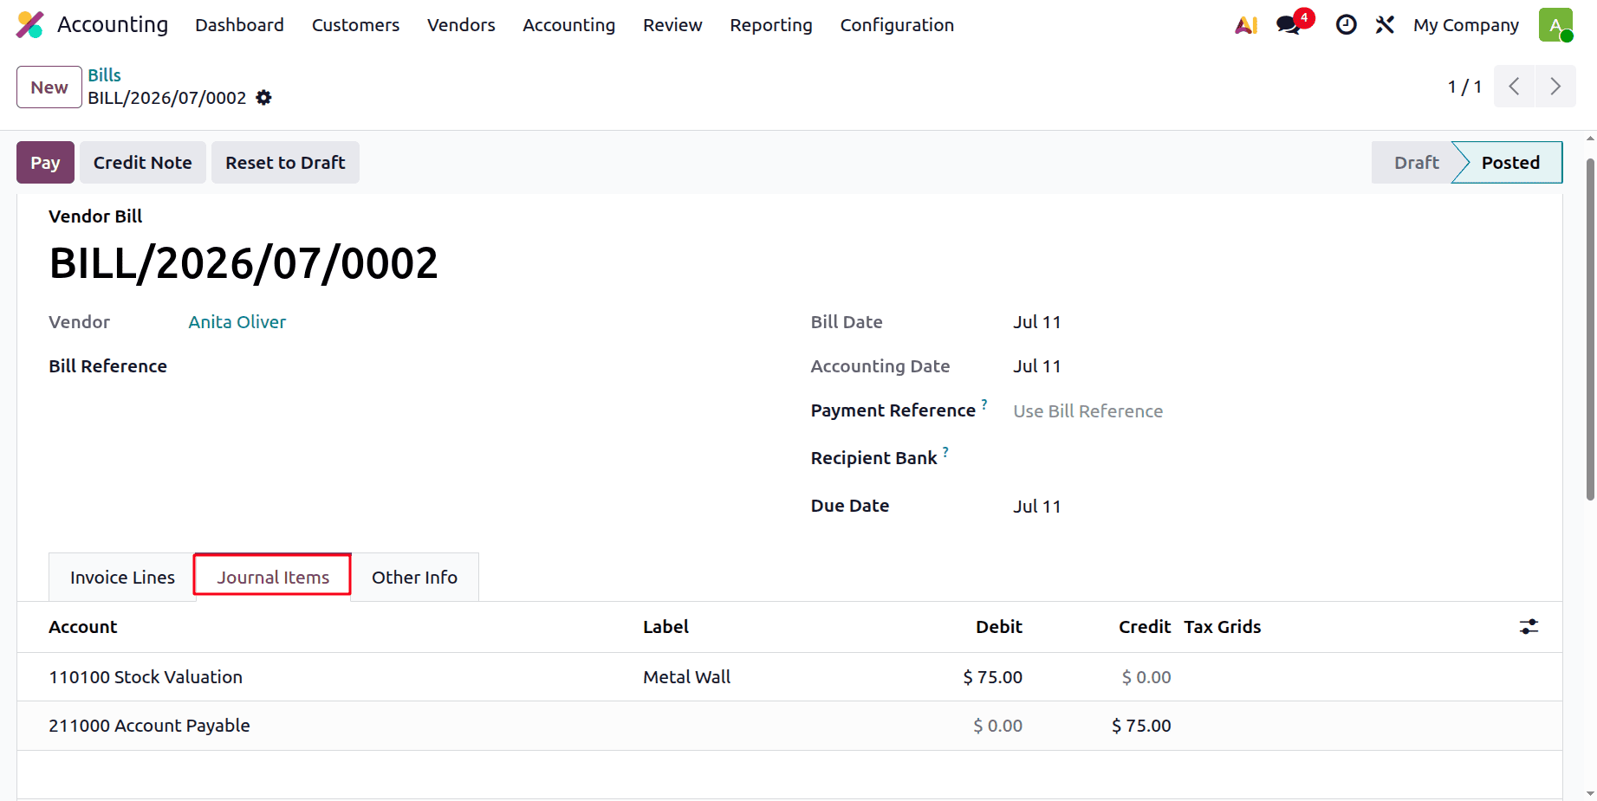Open the debug tools wrench icon
This screenshot has width=1597, height=801.
tap(1385, 25)
